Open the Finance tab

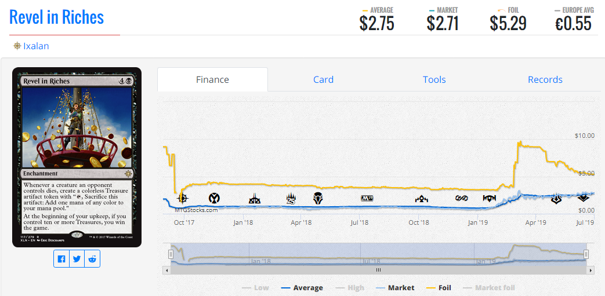tap(213, 80)
